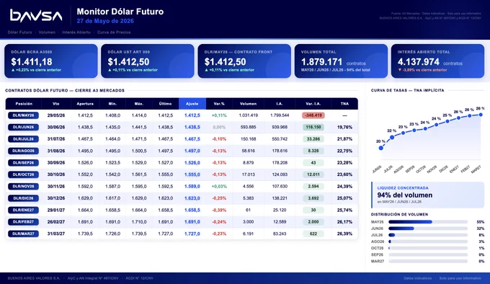Click the last 26 % point above MAR27

[x=481, y=115]
